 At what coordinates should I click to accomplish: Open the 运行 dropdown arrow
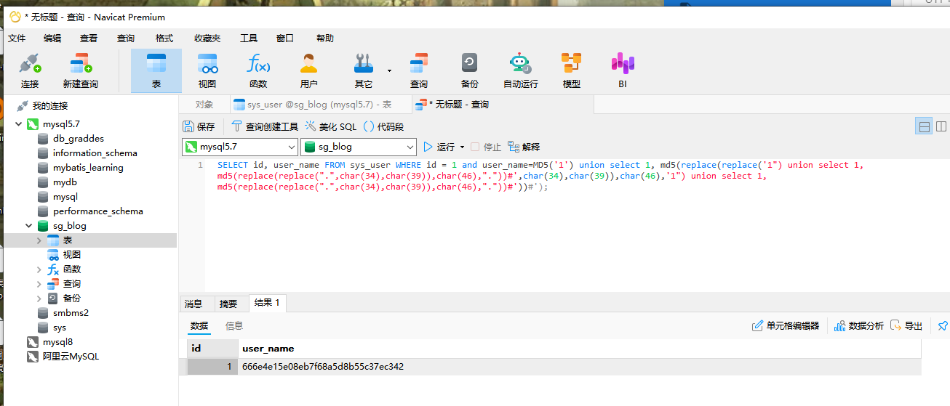(462, 147)
